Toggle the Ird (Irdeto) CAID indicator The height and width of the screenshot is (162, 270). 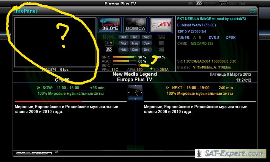(x=135, y=37)
